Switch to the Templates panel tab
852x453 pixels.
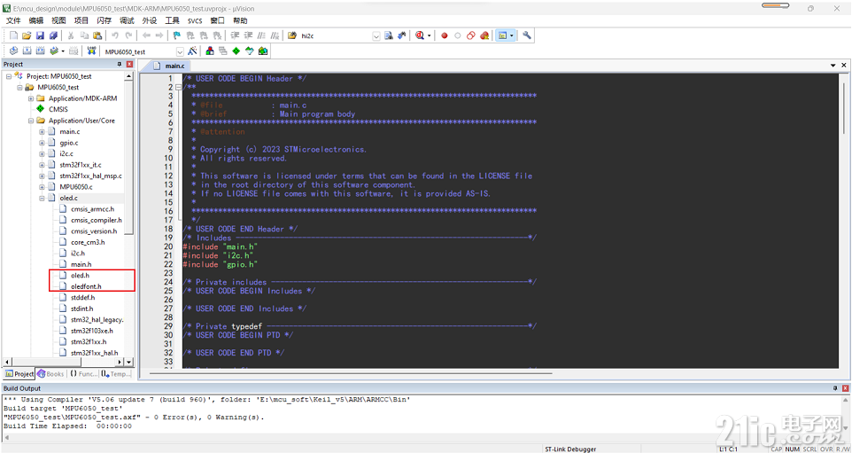(116, 374)
